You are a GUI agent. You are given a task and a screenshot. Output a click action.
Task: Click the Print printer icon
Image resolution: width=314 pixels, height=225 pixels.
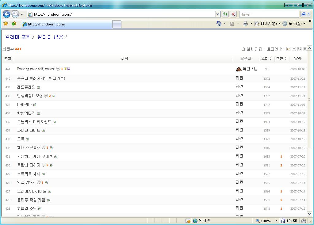pyautogui.click(x=245, y=24)
